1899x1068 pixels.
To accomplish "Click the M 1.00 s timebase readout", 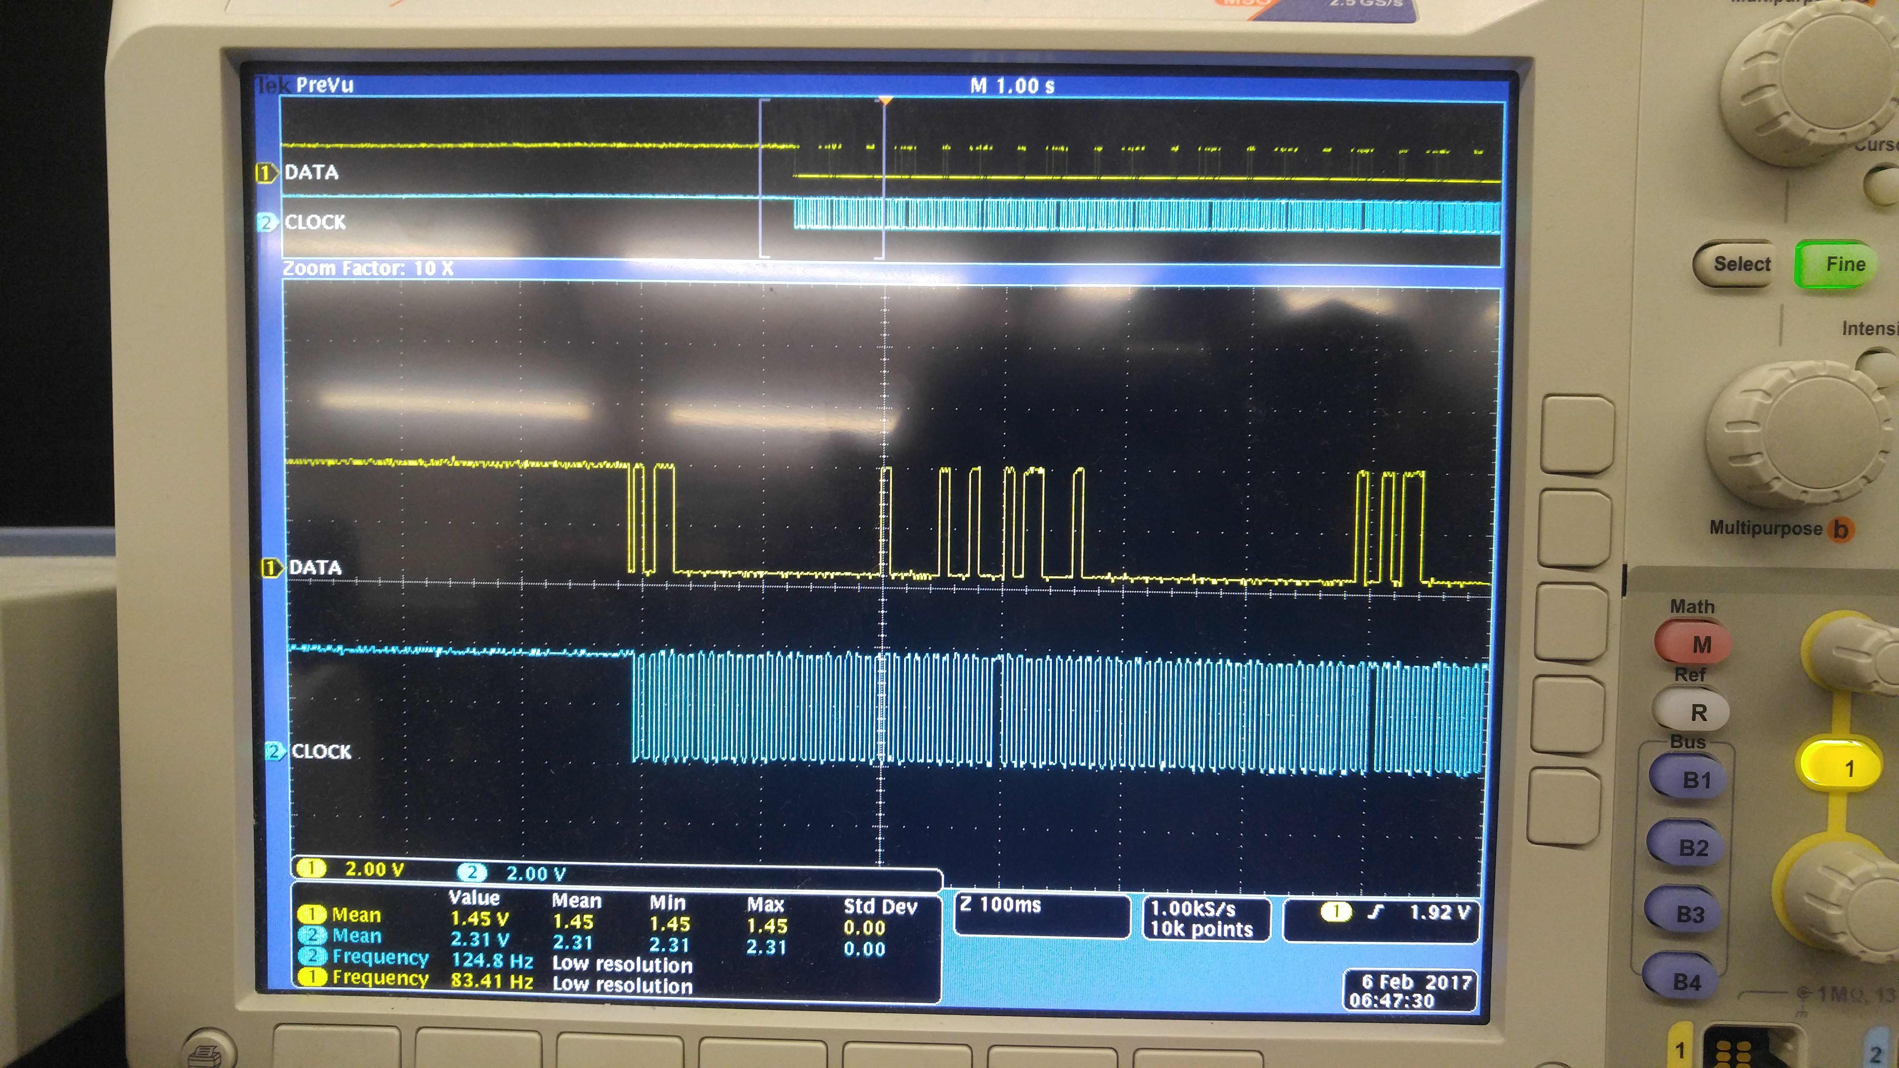I will (x=1012, y=86).
